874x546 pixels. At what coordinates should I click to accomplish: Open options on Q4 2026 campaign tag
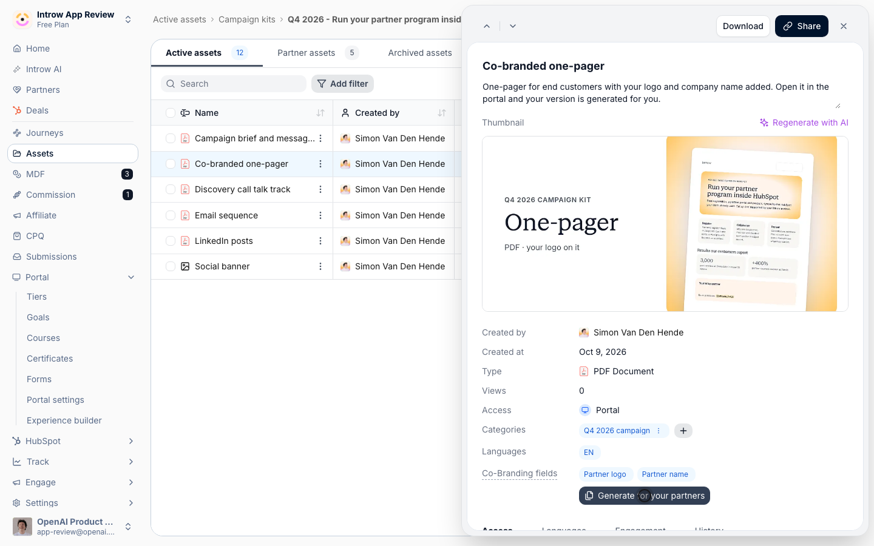coord(659,431)
